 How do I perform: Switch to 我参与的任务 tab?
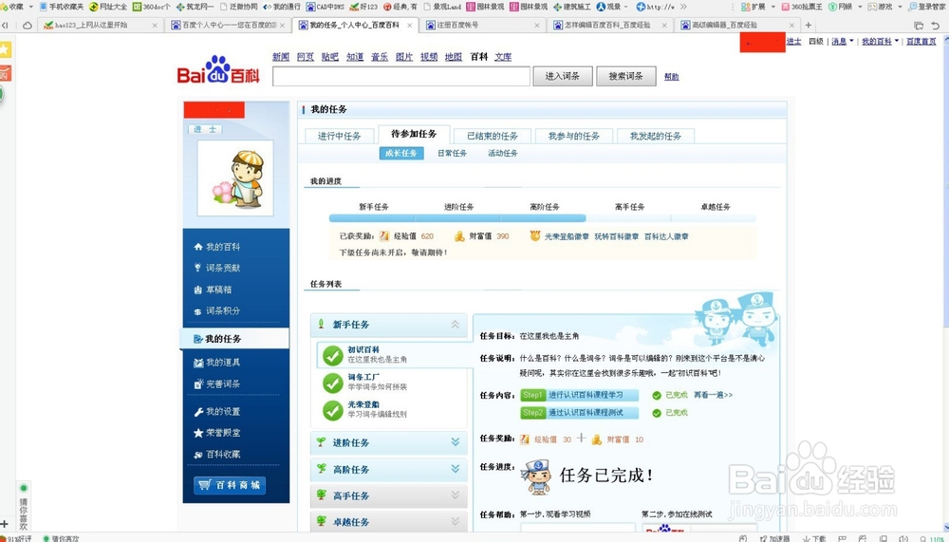point(574,136)
